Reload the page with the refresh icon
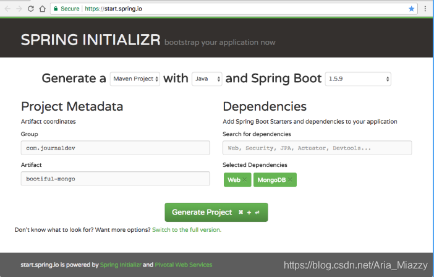 click(31, 9)
